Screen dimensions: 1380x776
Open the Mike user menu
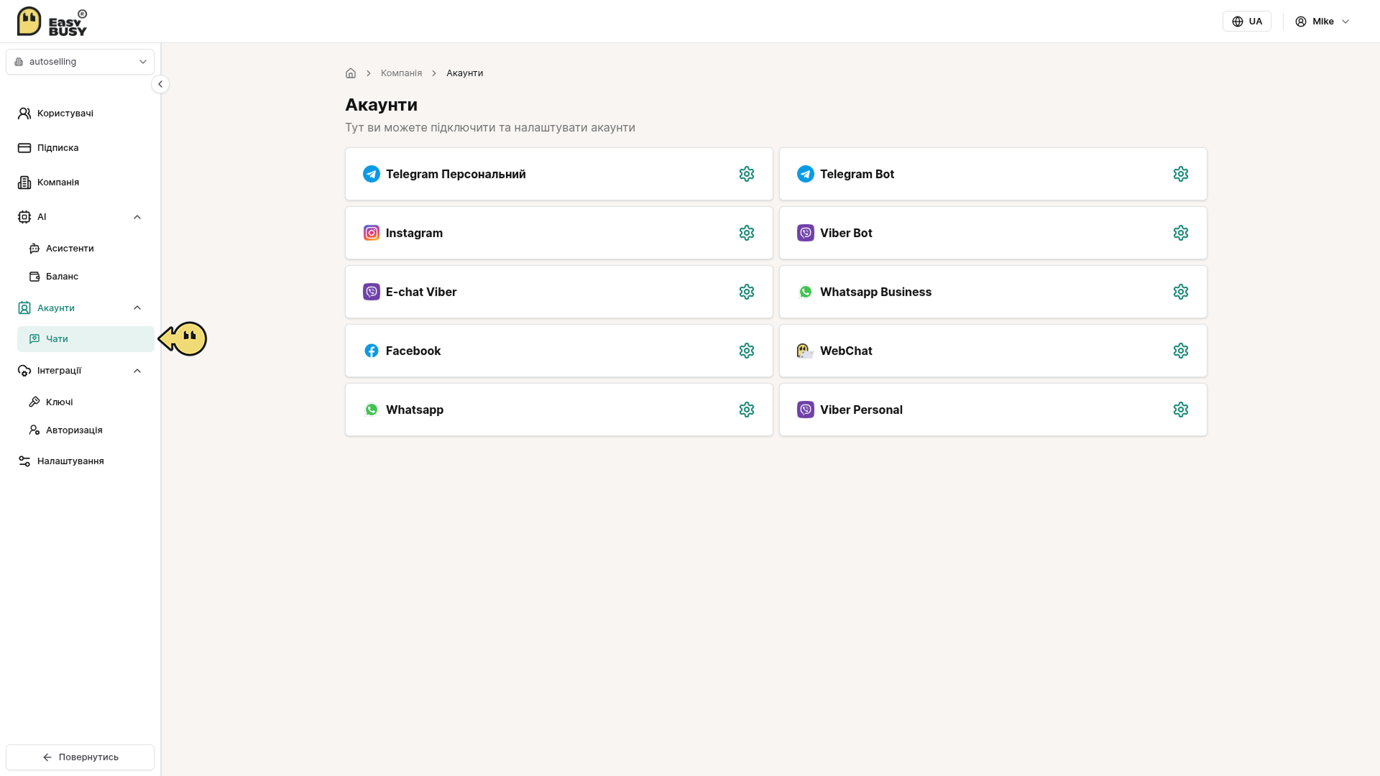click(x=1322, y=22)
